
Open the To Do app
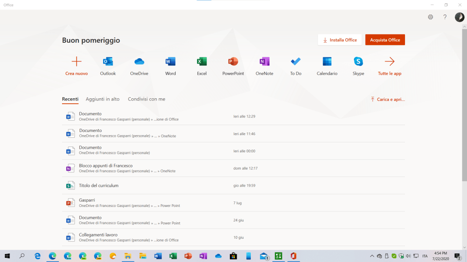tap(296, 62)
